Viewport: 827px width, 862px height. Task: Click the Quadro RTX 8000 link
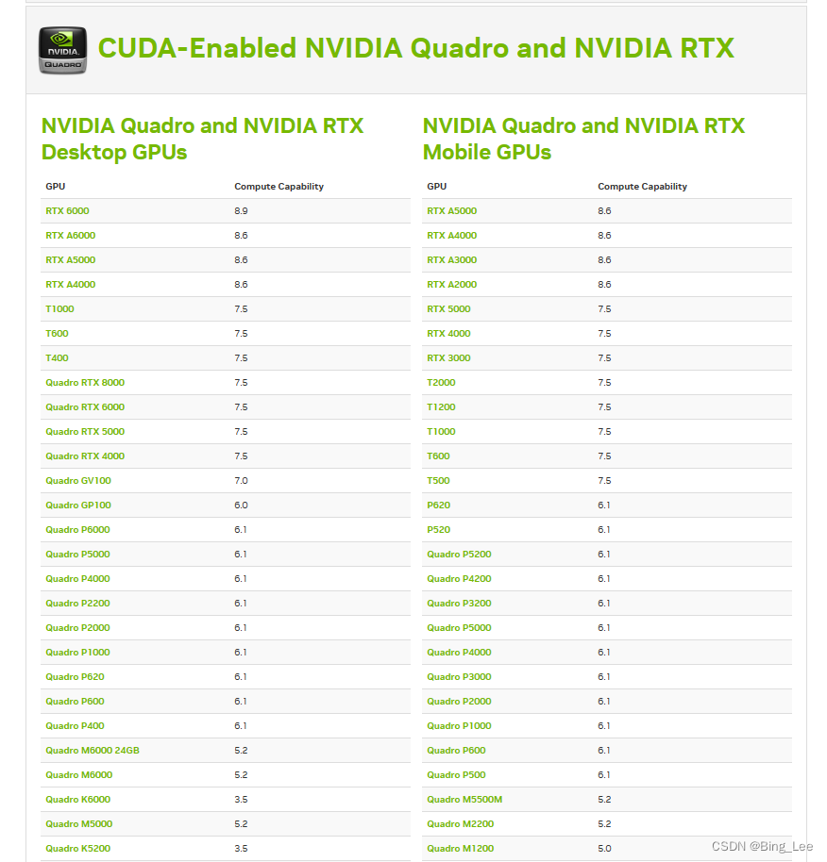[x=85, y=383]
